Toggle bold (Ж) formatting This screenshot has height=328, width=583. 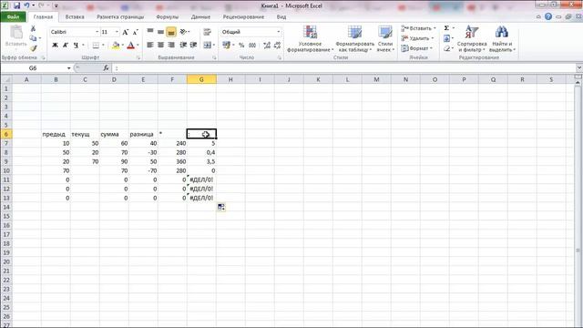[55, 45]
